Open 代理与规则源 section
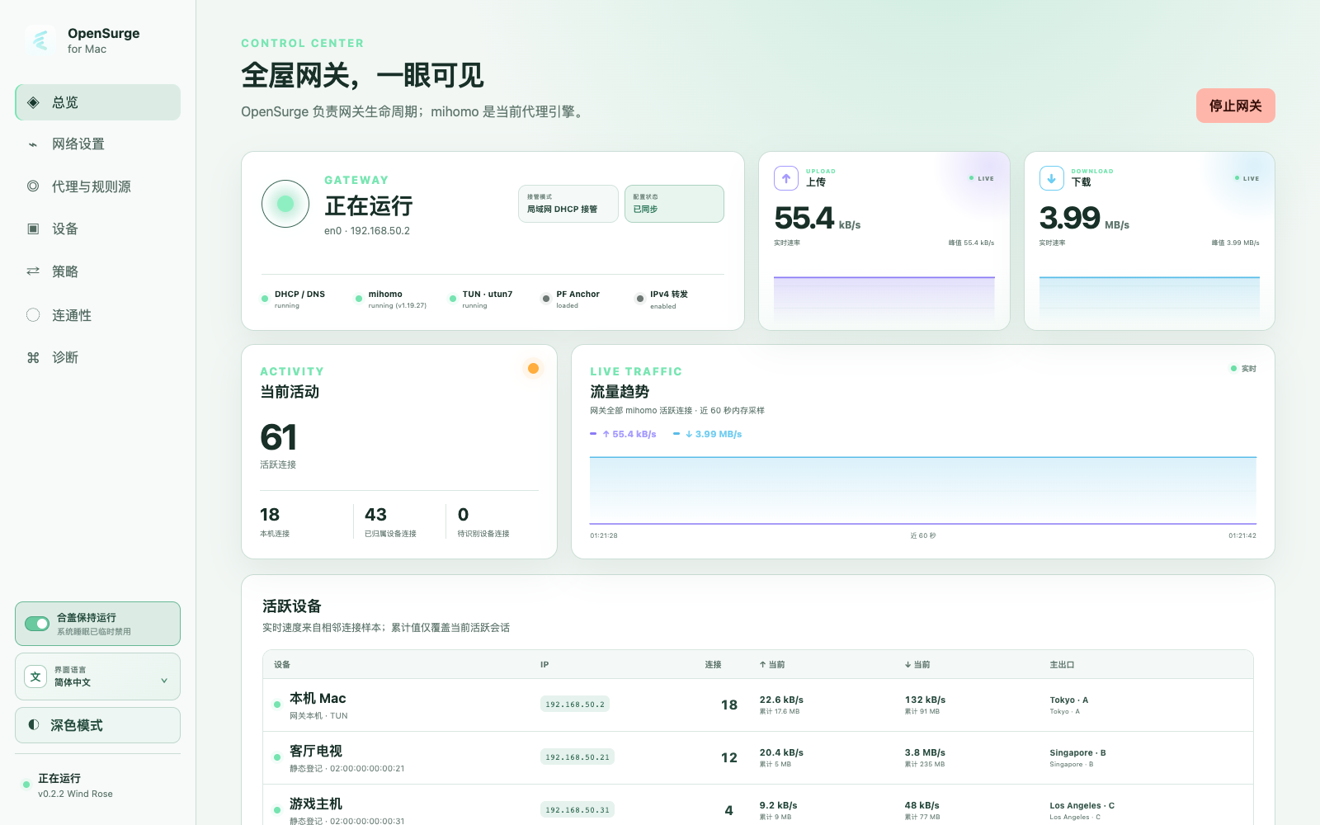 pos(97,186)
